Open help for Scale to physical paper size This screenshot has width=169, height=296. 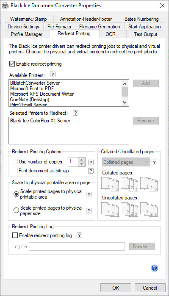(x=89, y=211)
